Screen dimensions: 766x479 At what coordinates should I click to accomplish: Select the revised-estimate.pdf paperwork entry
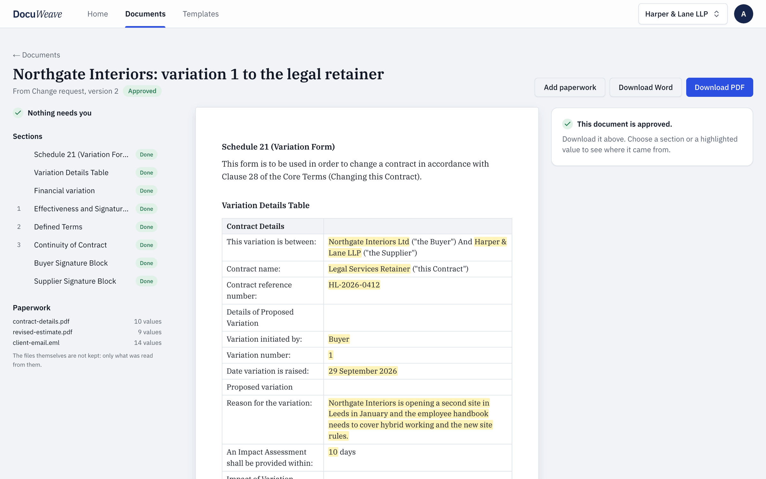pos(87,332)
